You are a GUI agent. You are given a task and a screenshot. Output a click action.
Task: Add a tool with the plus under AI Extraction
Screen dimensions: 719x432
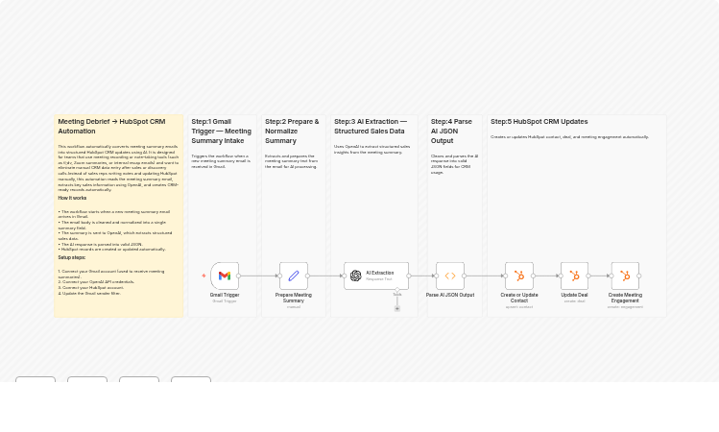[x=397, y=308]
